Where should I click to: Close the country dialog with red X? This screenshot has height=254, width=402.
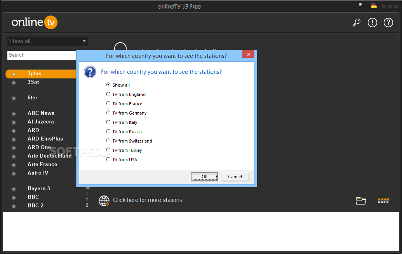248,54
